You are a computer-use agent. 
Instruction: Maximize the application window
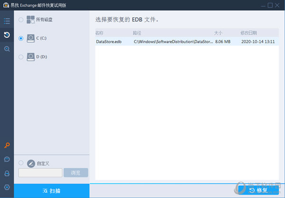(270, 5)
